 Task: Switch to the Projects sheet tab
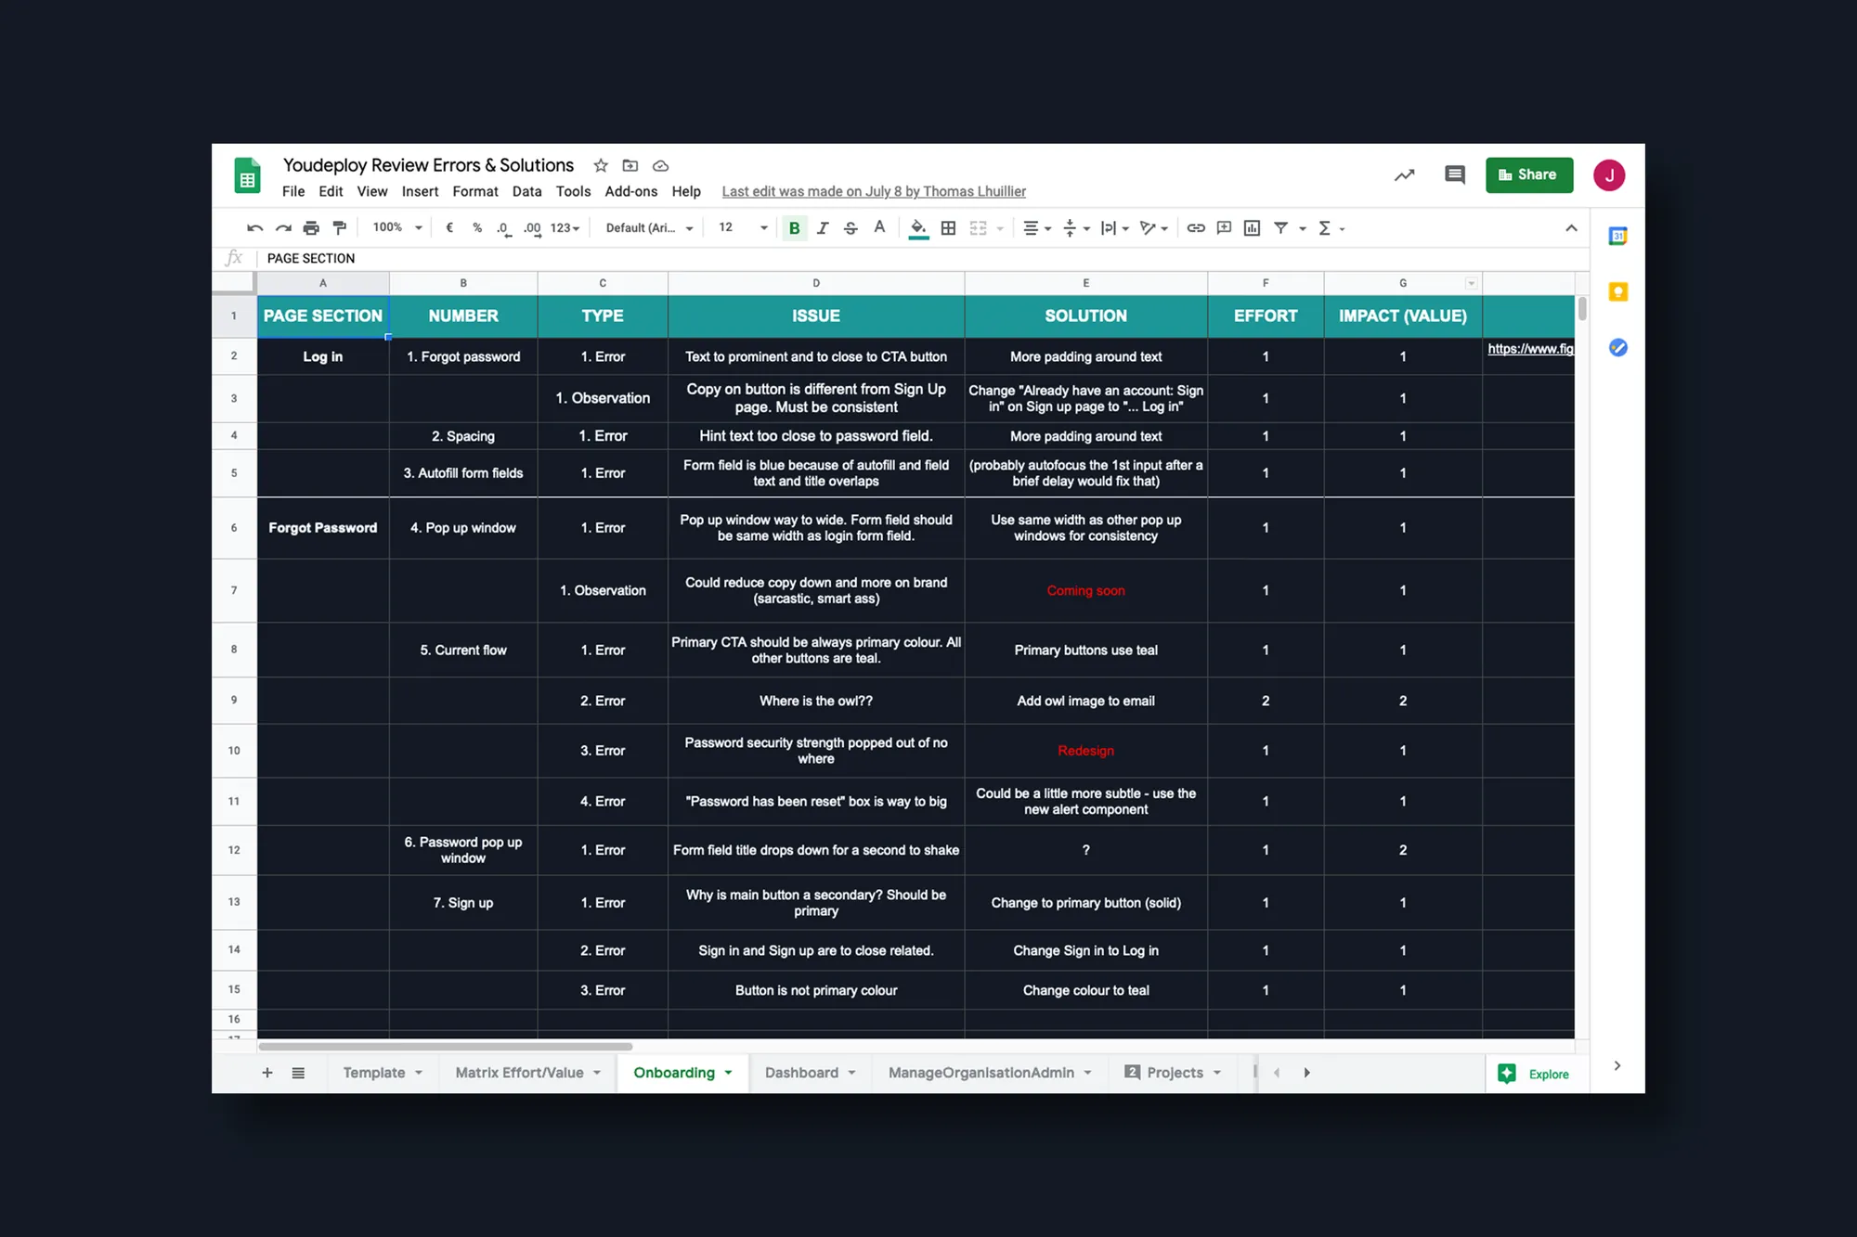[1175, 1073]
